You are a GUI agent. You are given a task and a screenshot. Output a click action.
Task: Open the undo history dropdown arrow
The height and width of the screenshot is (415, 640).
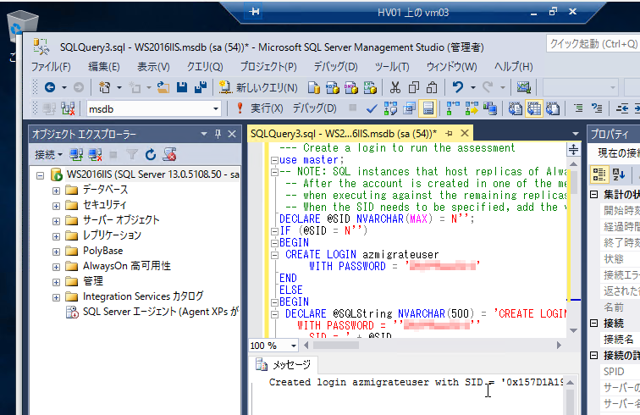point(473,87)
